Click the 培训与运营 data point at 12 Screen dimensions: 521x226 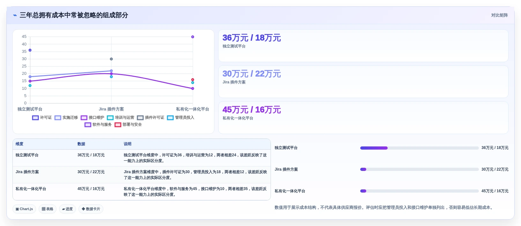click(x=30, y=86)
